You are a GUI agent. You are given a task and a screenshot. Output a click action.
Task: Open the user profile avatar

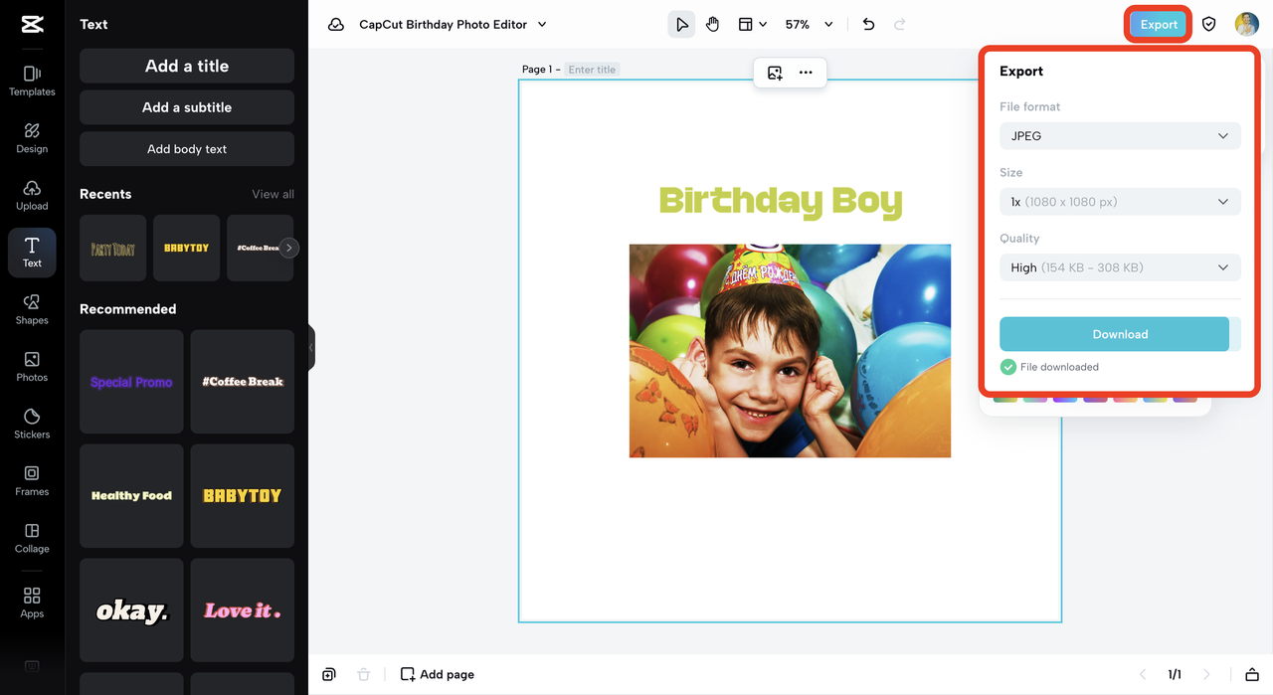1247,25
